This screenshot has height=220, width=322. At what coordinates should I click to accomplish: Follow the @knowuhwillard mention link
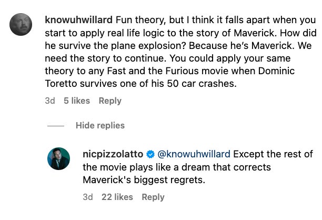click(194, 154)
